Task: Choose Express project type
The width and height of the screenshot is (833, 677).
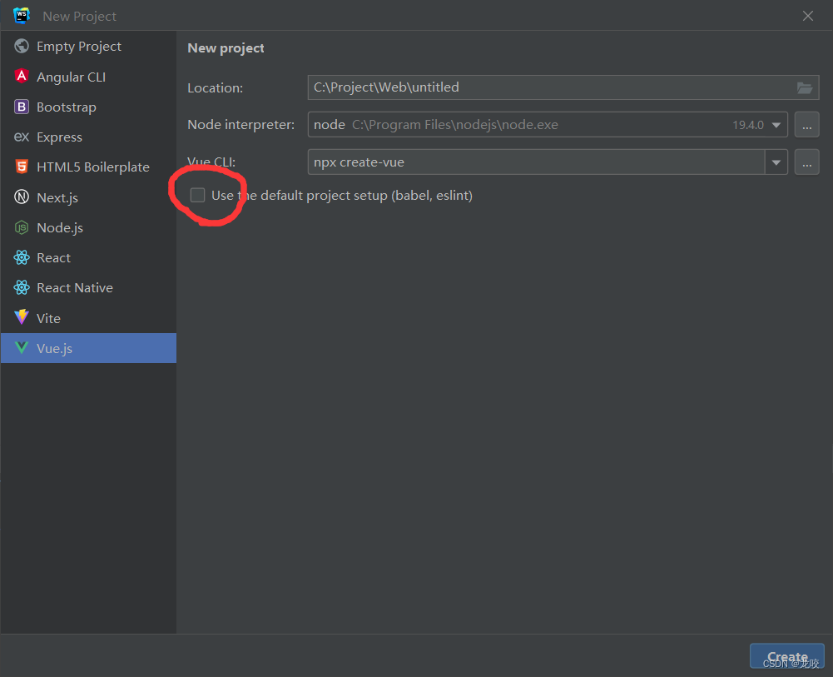Action: click(89, 137)
